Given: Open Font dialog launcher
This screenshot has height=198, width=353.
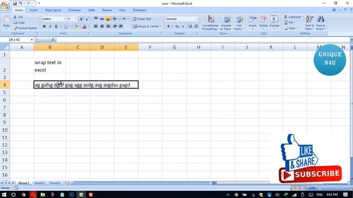Looking at the screenshot, I should (89, 33).
